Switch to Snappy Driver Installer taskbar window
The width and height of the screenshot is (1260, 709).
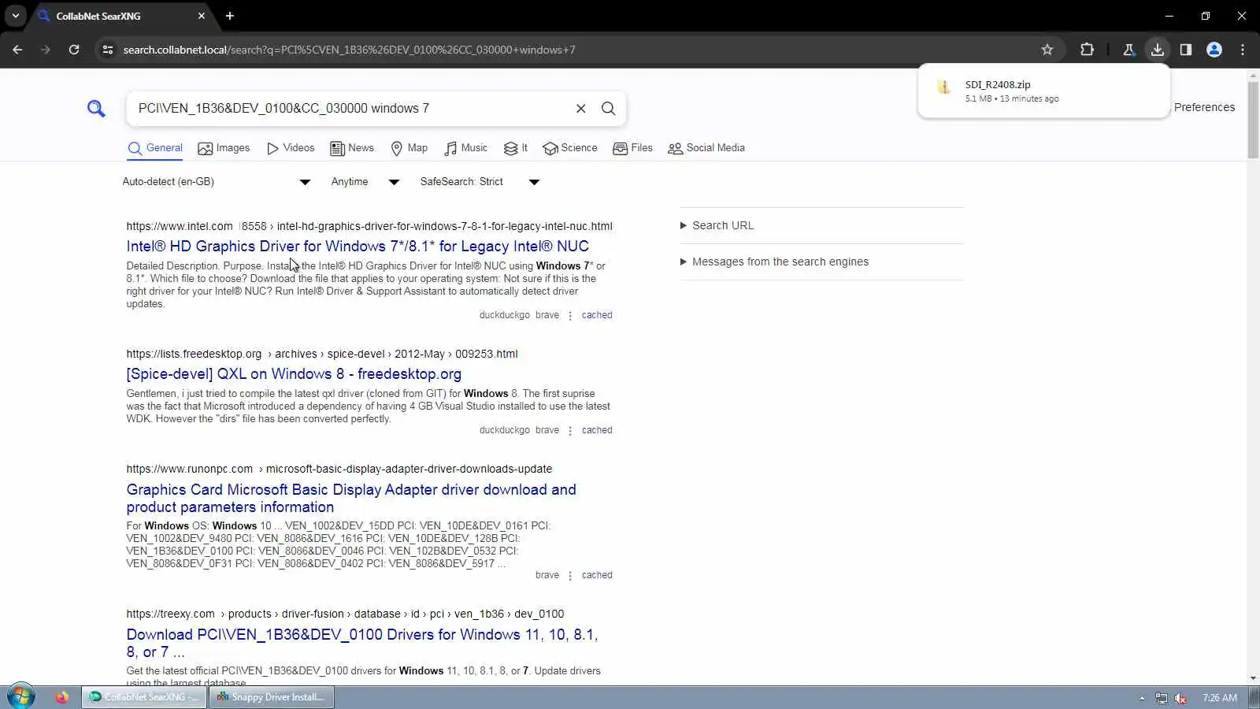click(272, 697)
